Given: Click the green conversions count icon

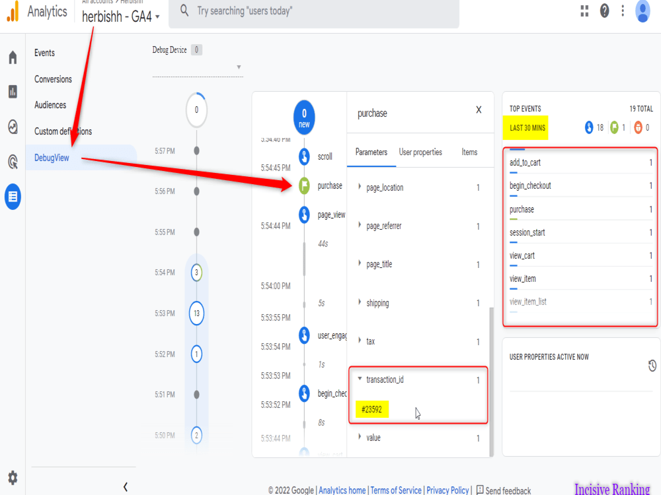Looking at the screenshot, I should (x=614, y=127).
